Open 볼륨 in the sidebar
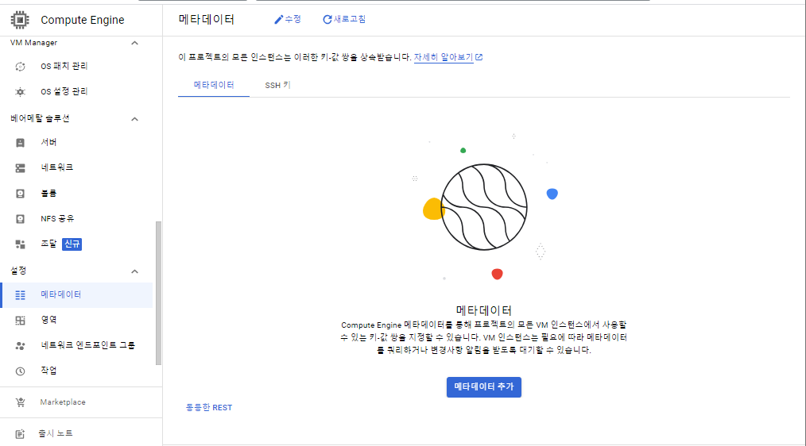Viewport: 806px width, 446px height. [x=76, y=193]
